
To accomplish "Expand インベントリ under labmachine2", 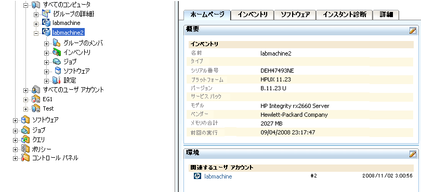I will point(46,53).
